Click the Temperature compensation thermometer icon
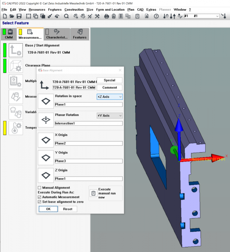This screenshot has width=230, height=252. point(16,128)
